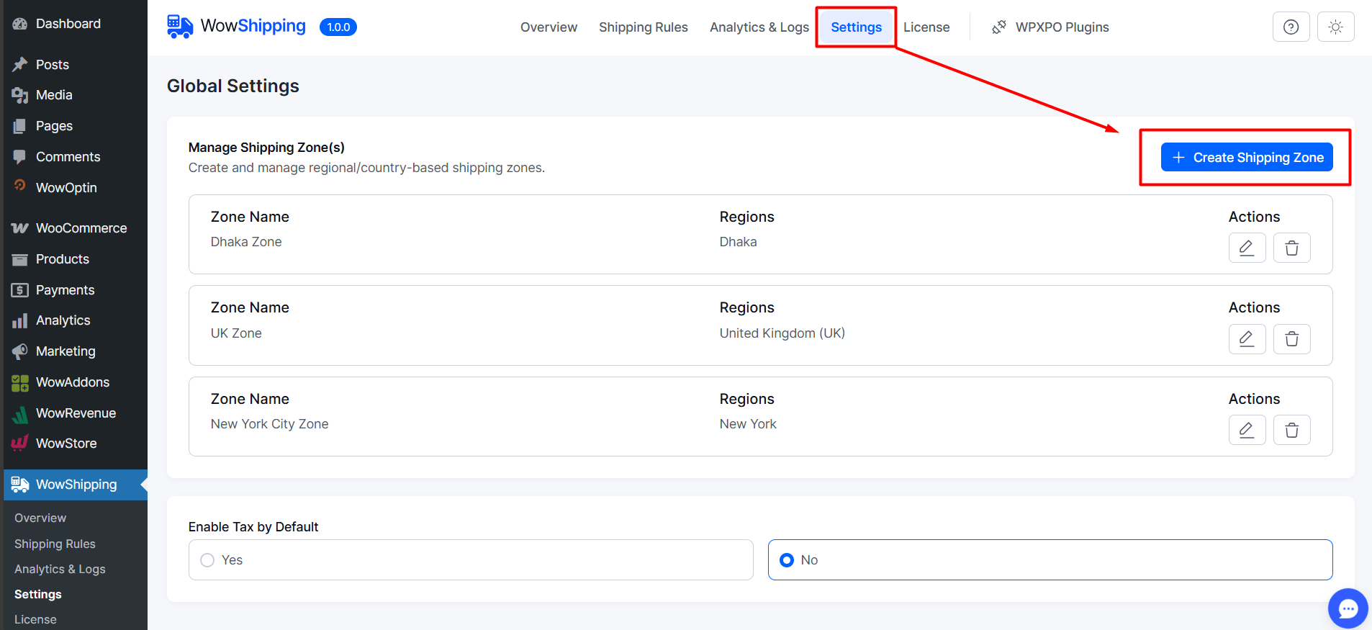Image resolution: width=1372 pixels, height=630 pixels.
Task: Open the Shipping Rules top tab
Action: tap(644, 27)
